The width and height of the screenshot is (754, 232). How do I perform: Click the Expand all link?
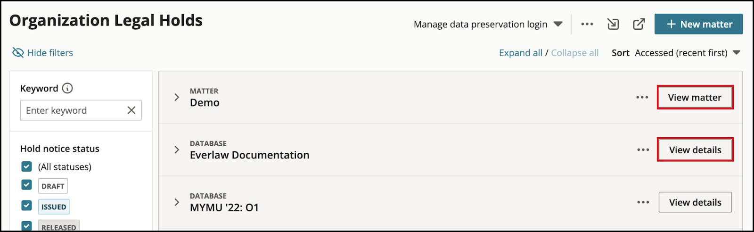[x=521, y=53]
